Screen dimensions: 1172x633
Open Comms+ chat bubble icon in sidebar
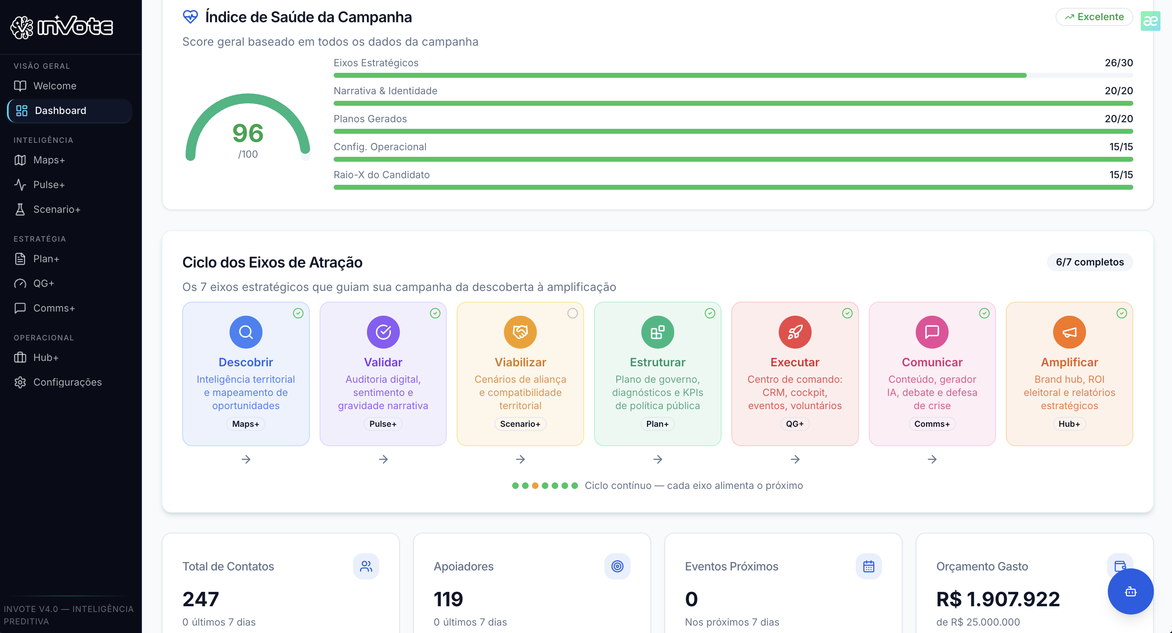click(20, 308)
